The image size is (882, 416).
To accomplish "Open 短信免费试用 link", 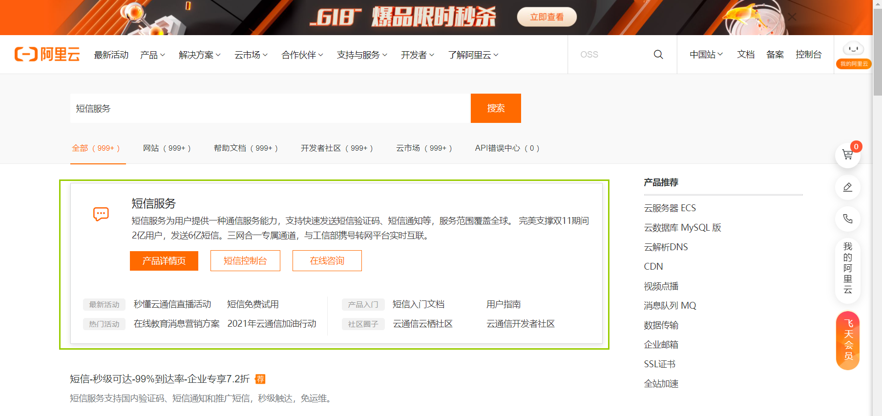I will pos(253,304).
